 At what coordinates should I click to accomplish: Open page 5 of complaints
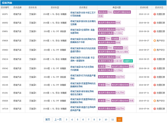(77, 120)
